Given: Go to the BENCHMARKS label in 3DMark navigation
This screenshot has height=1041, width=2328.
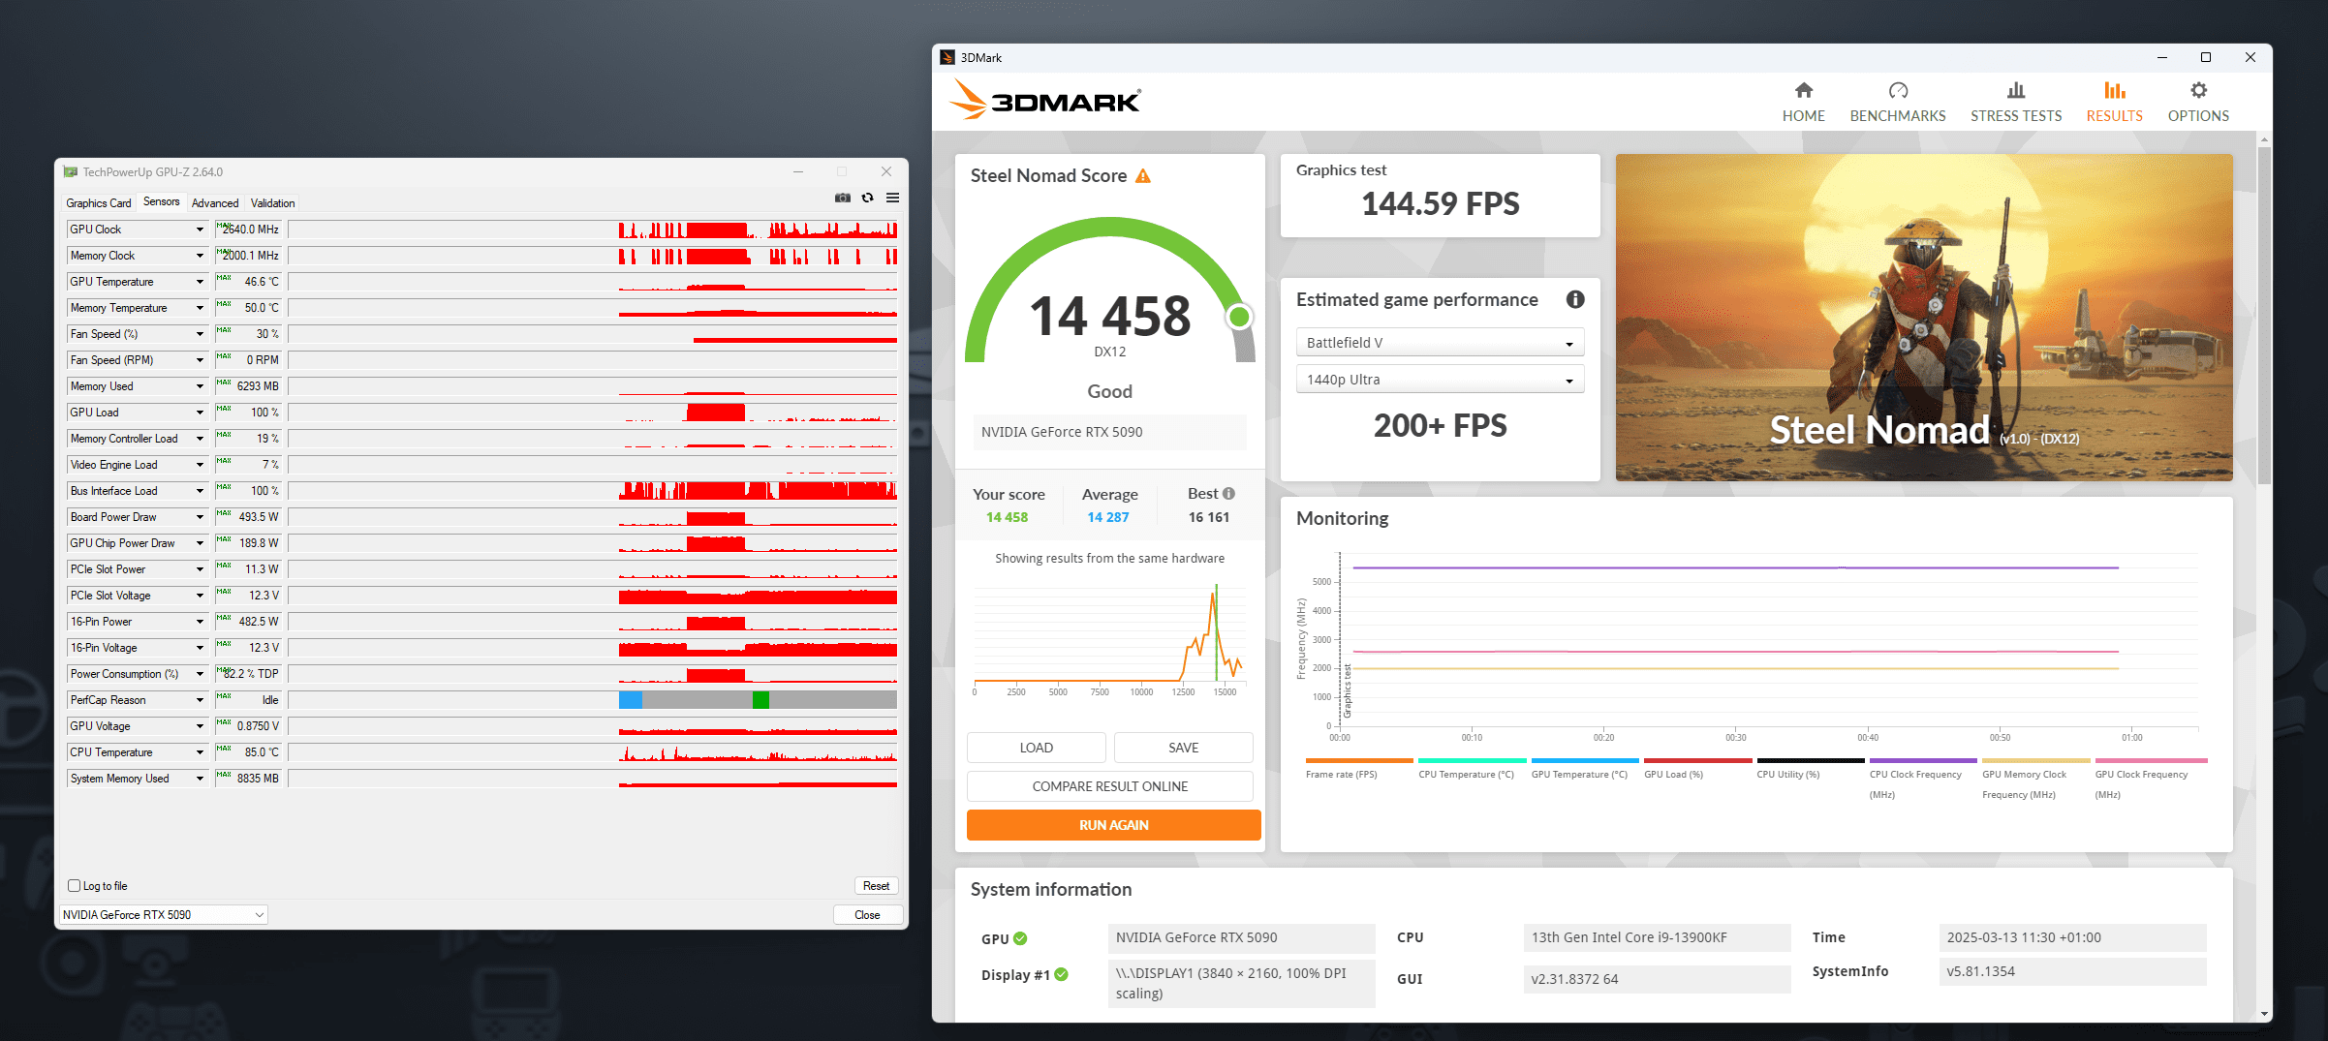Looking at the screenshot, I should click(1898, 116).
